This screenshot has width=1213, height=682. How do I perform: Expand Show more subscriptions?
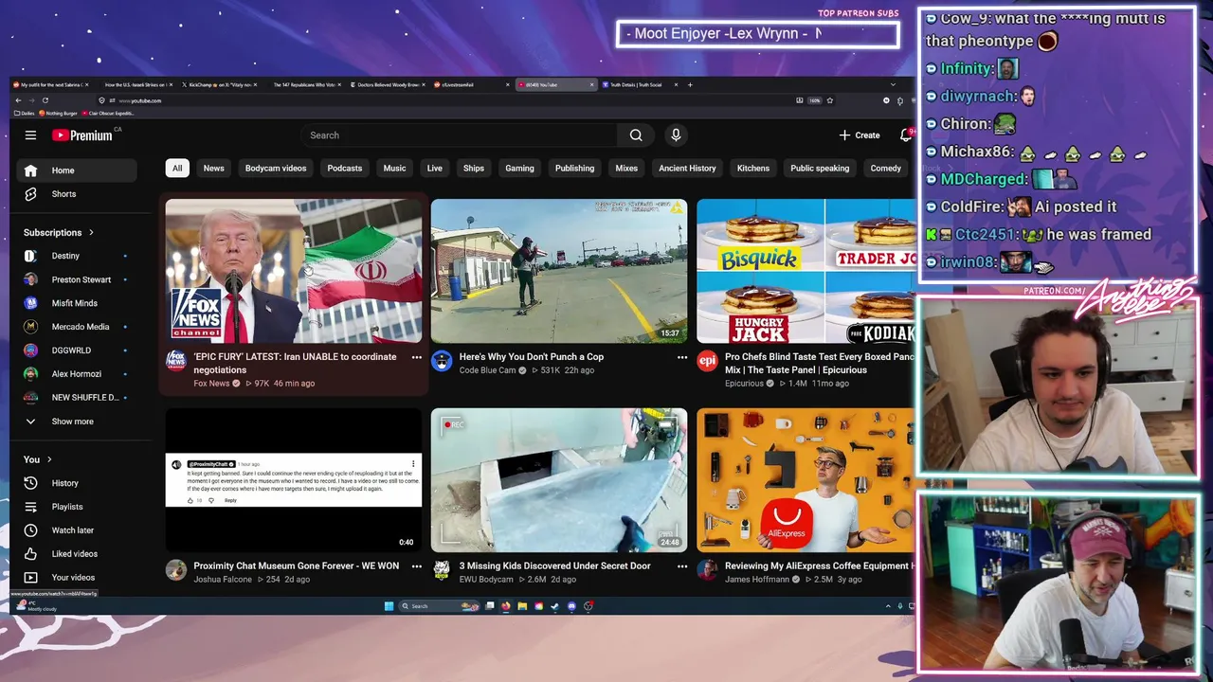[x=78, y=422]
